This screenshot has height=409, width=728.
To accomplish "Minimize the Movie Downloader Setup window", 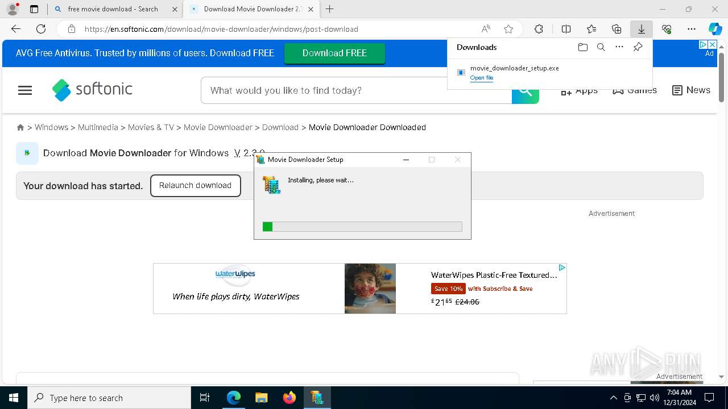I will pos(406,160).
